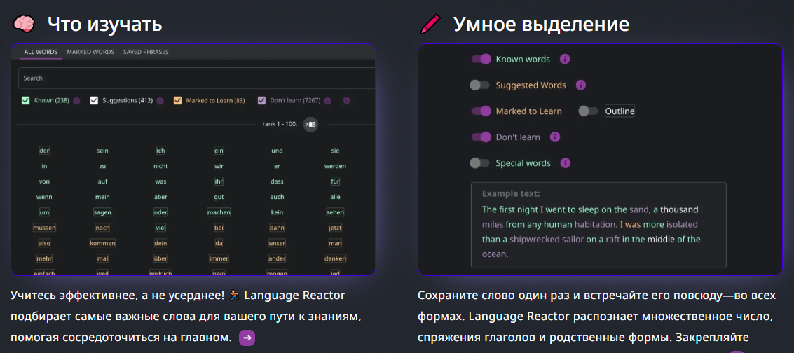
Task: Toggle the Don't learn (7267) checkbox
Action: coord(262,101)
